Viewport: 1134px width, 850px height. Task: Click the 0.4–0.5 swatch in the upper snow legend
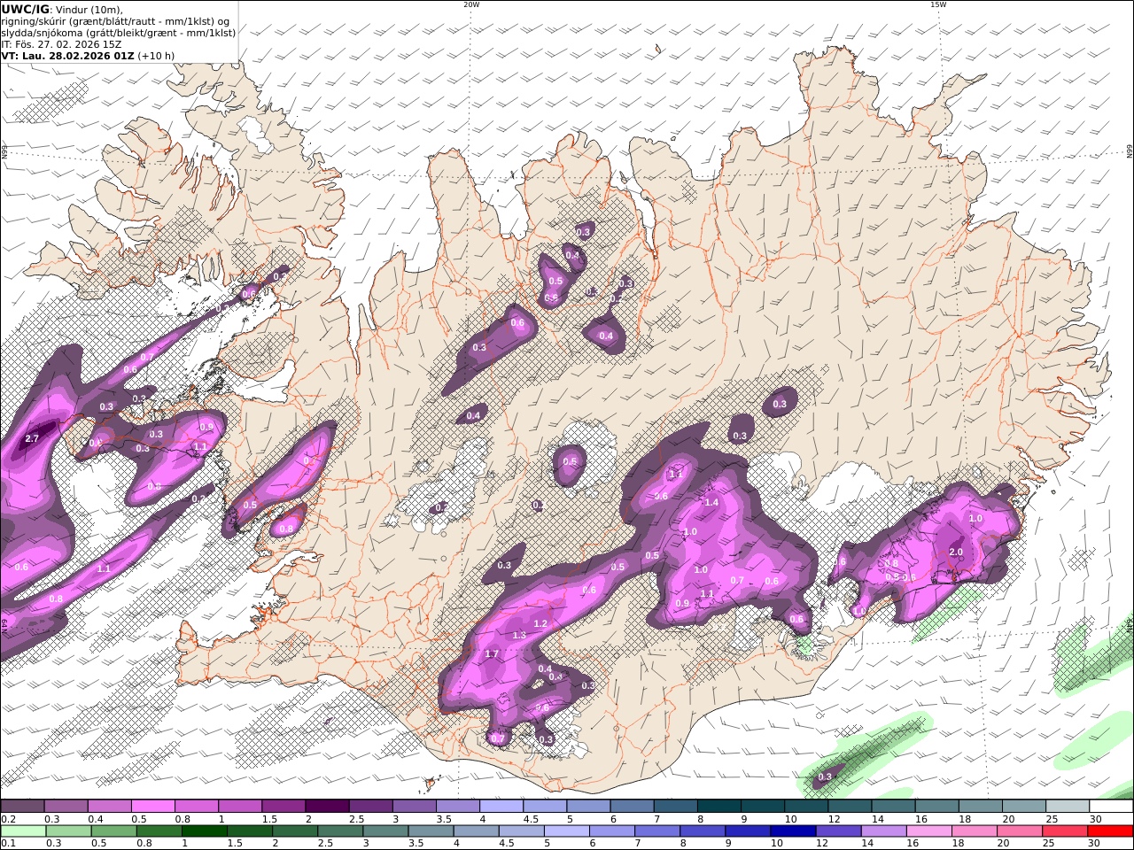pyautogui.click(x=109, y=807)
